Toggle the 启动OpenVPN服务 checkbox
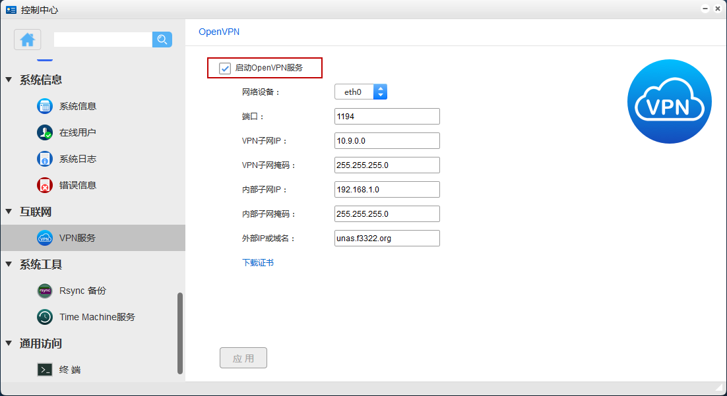This screenshot has height=396, width=727. [x=225, y=69]
